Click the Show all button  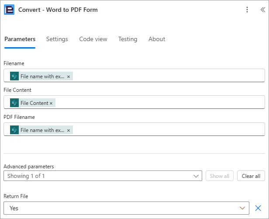(220, 176)
